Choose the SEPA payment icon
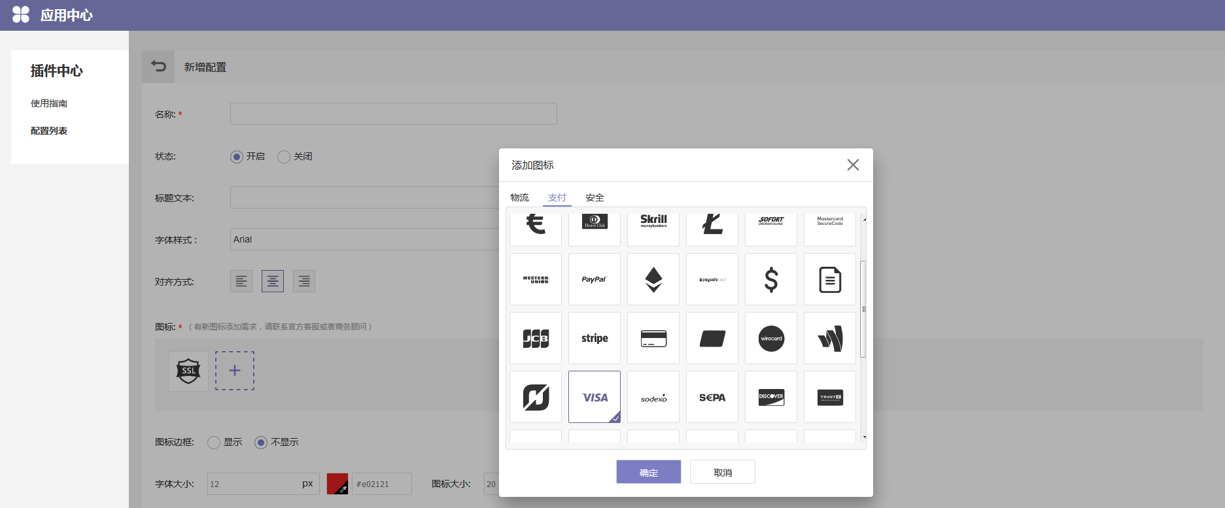1225x508 pixels. pos(712,397)
